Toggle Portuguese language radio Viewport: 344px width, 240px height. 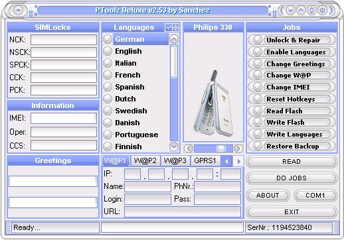pos(108,135)
